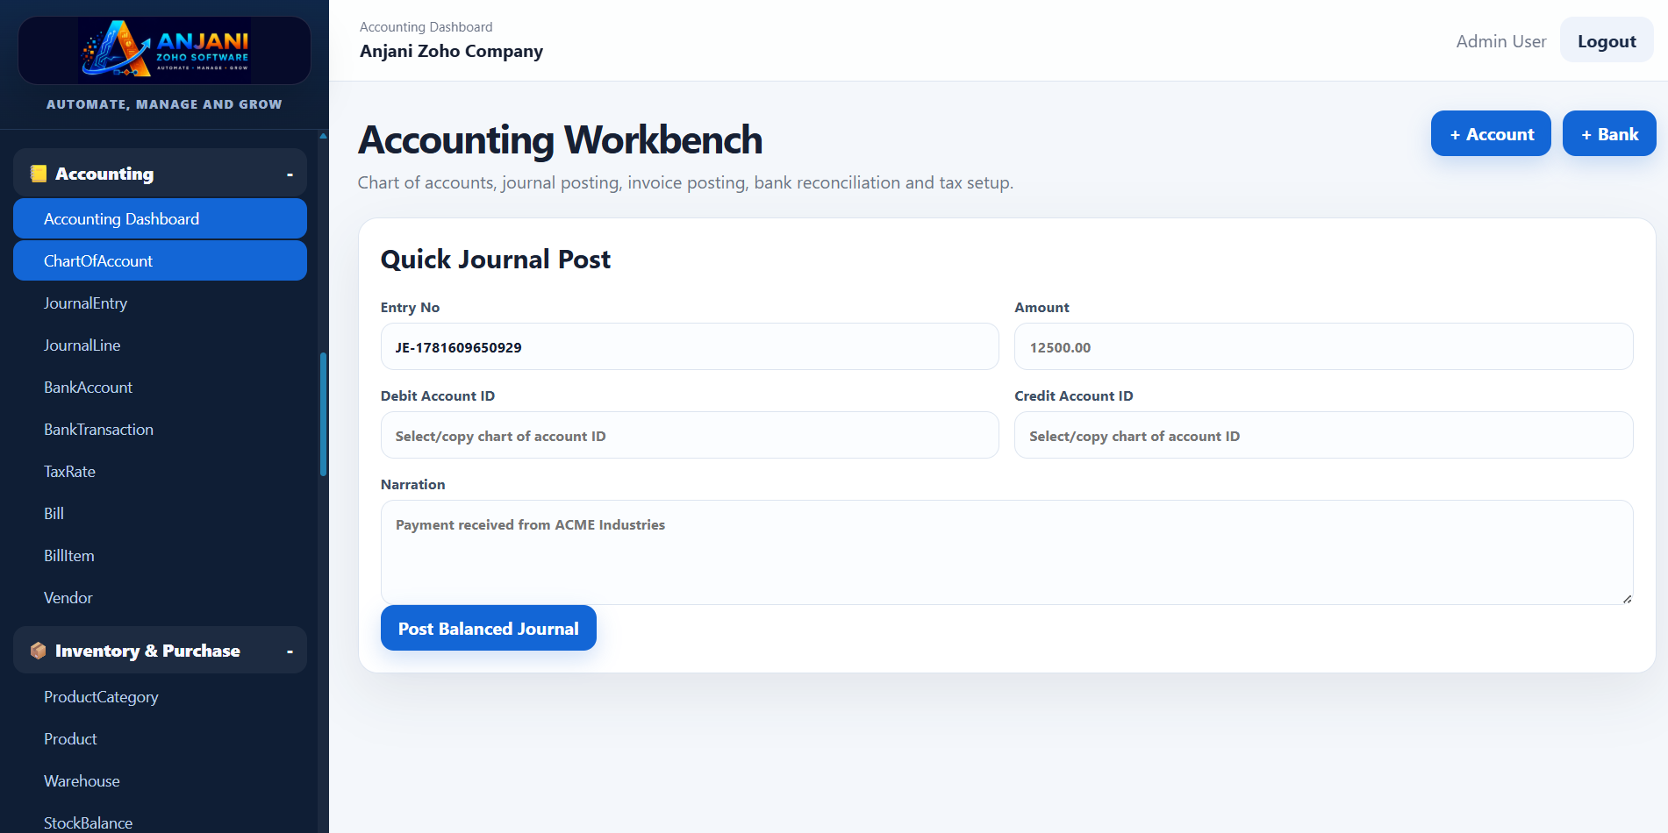Open the JournalLine page

(x=160, y=345)
